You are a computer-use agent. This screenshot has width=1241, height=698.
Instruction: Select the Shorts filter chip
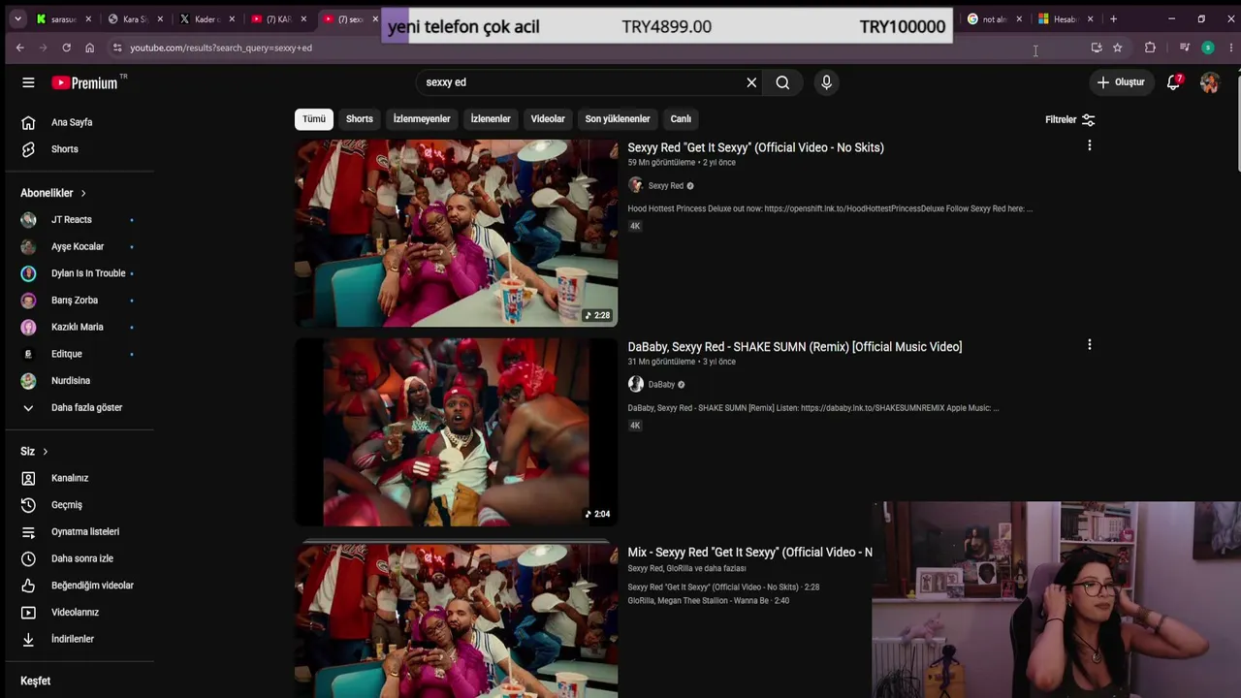(x=360, y=119)
